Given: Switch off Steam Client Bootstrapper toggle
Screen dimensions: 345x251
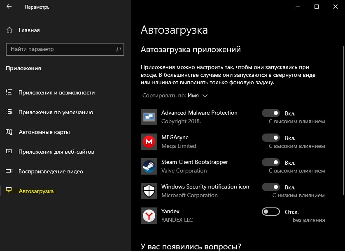Looking at the screenshot, I should pyautogui.click(x=270, y=162).
